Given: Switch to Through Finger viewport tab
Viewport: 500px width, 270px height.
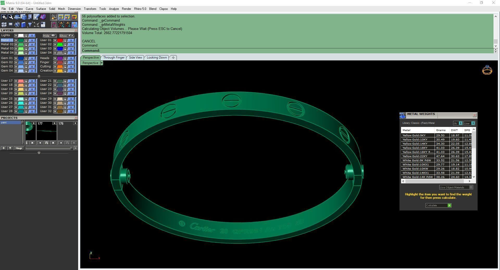Looking at the screenshot, I should [114, 57].
